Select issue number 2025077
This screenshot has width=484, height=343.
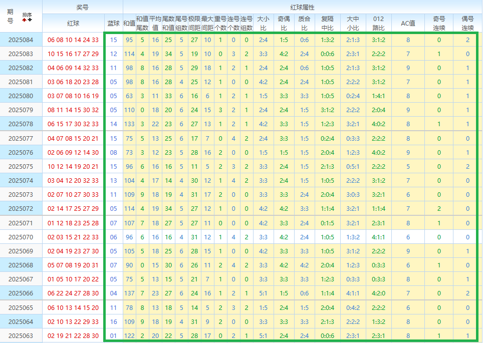click(x=21, y=139)
